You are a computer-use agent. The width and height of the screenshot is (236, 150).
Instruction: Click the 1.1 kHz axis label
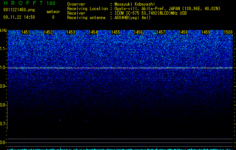point(3,49)
